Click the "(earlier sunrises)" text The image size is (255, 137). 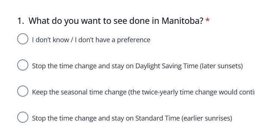pos(207,118)
